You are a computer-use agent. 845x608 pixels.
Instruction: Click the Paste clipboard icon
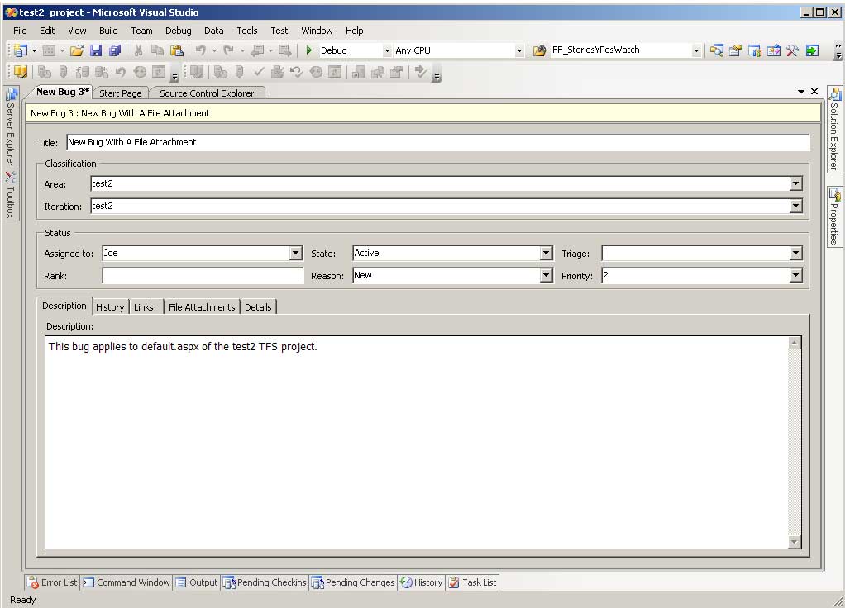coord(177,50)
